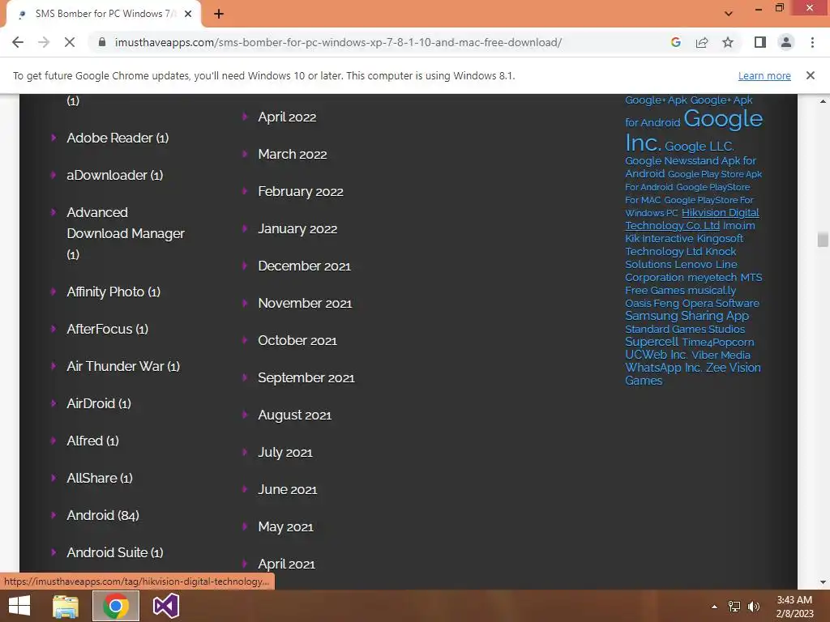Show hidden tray icons

point(714,607)
